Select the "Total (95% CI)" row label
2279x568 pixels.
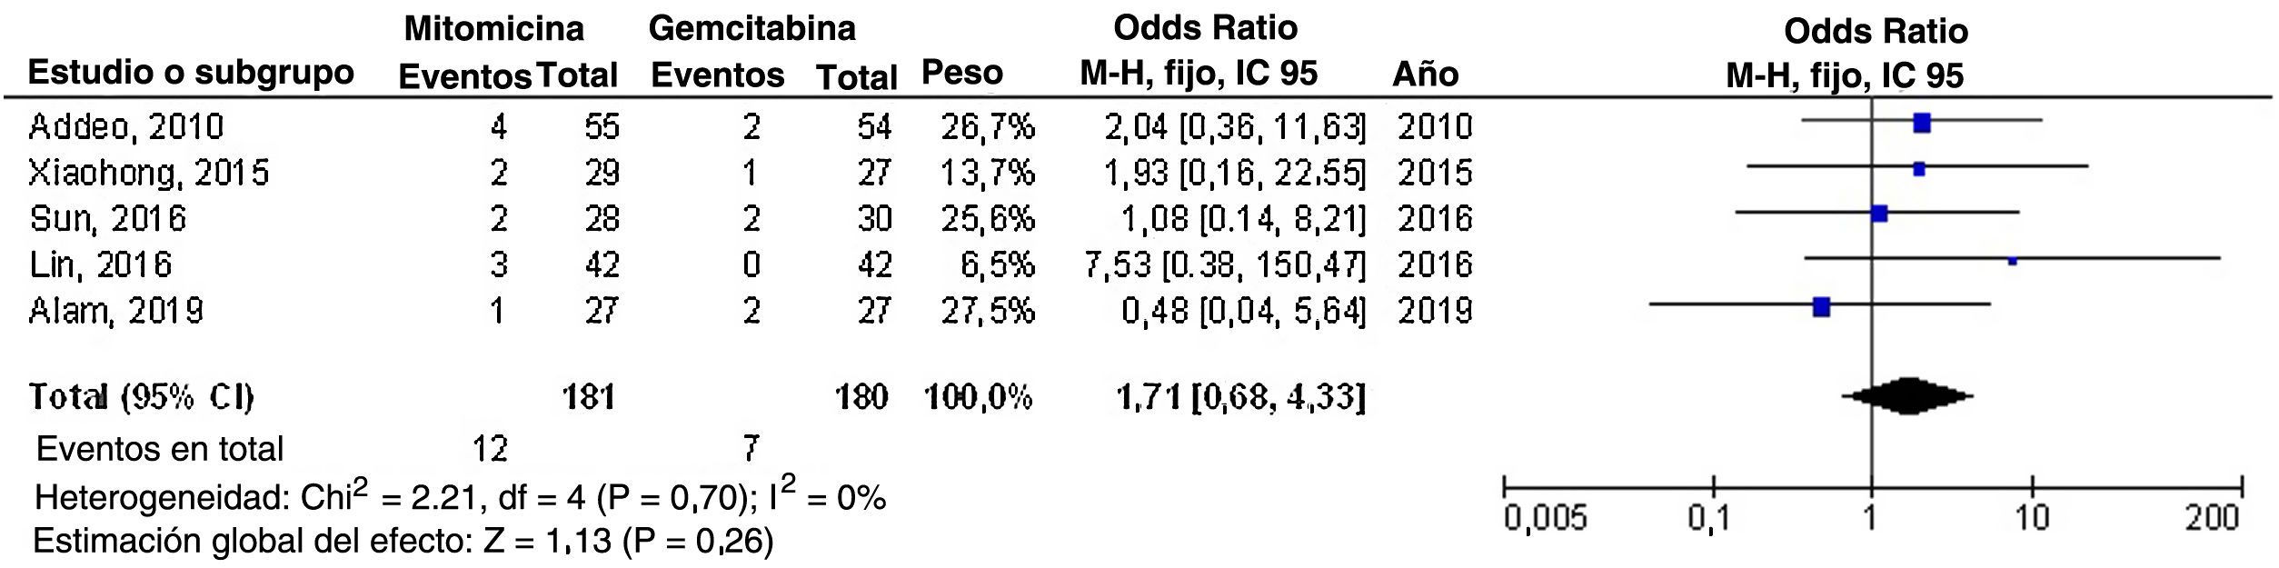[142, 397]
